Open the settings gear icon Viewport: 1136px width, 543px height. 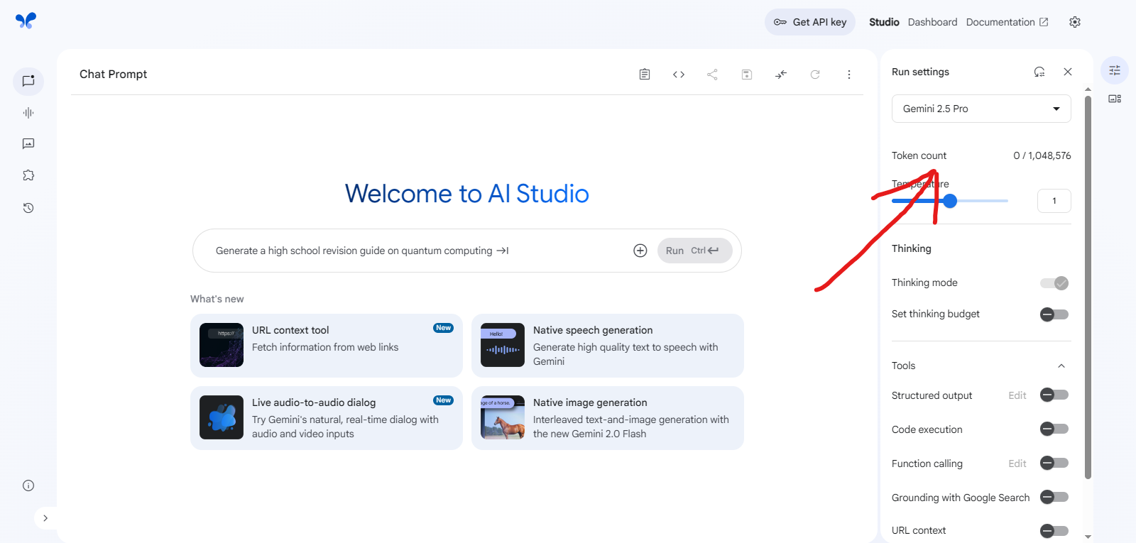point(1075,22)
